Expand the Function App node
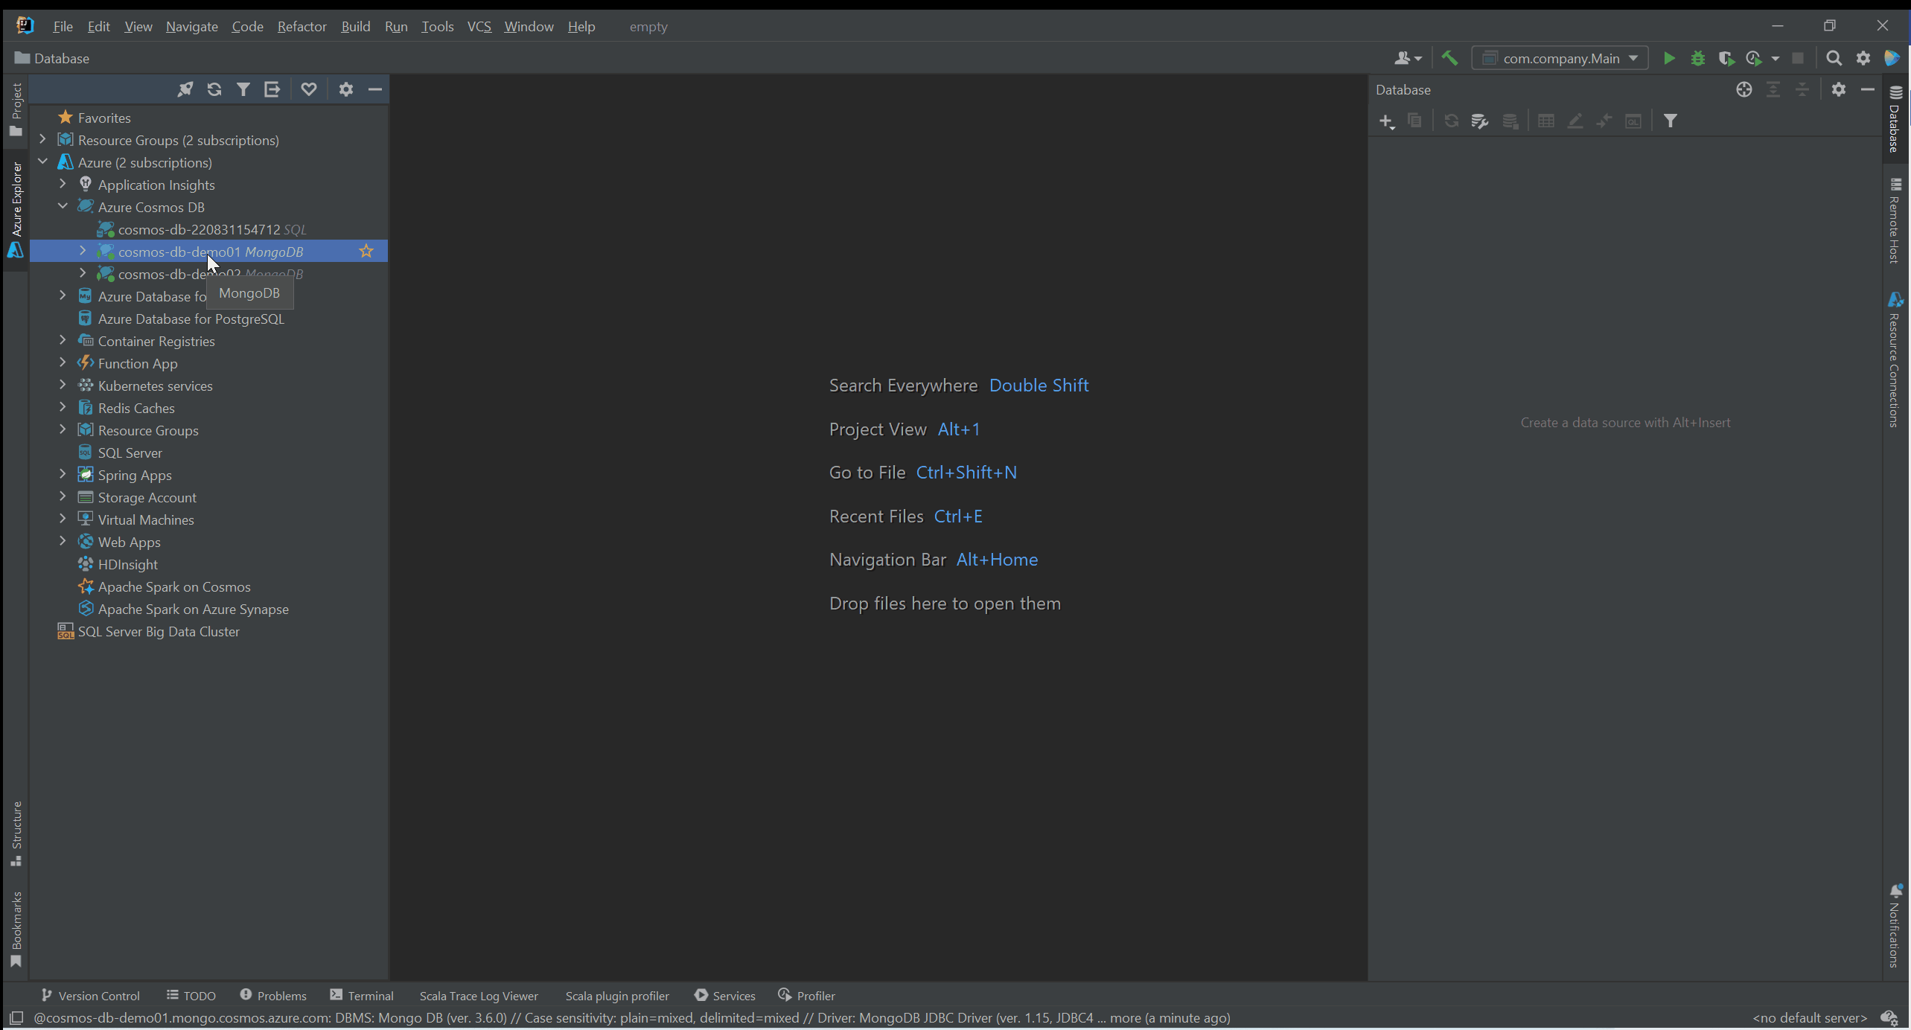The height and width of the screenshot is (1030, 1911). (63, 362)
